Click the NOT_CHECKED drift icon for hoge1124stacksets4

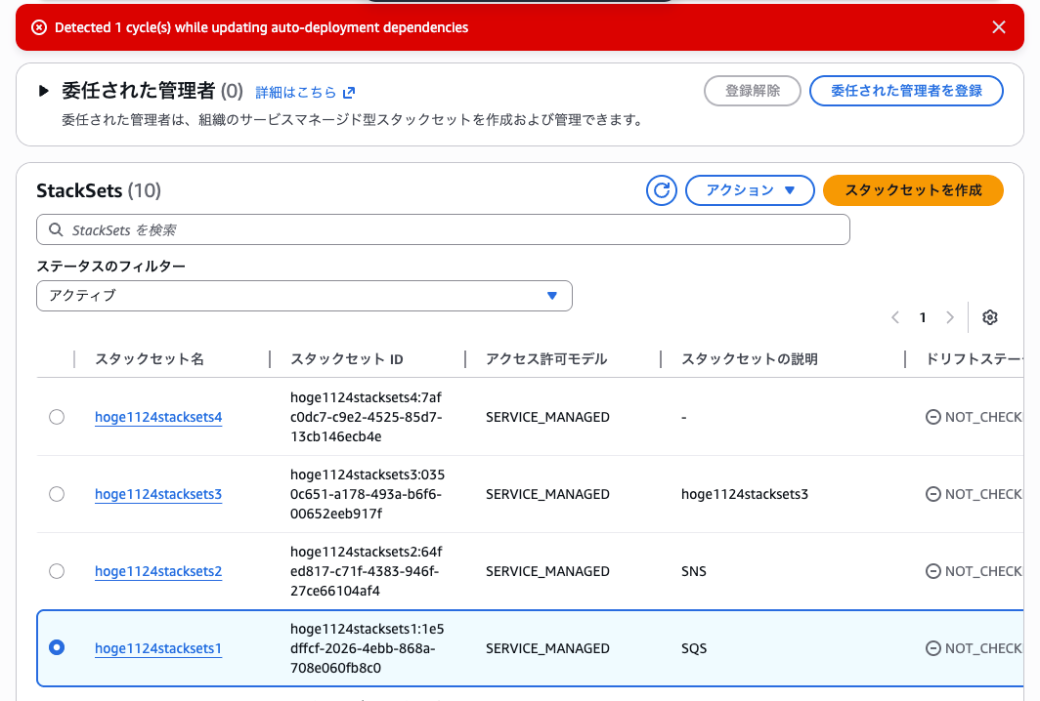tap(932, 417)
